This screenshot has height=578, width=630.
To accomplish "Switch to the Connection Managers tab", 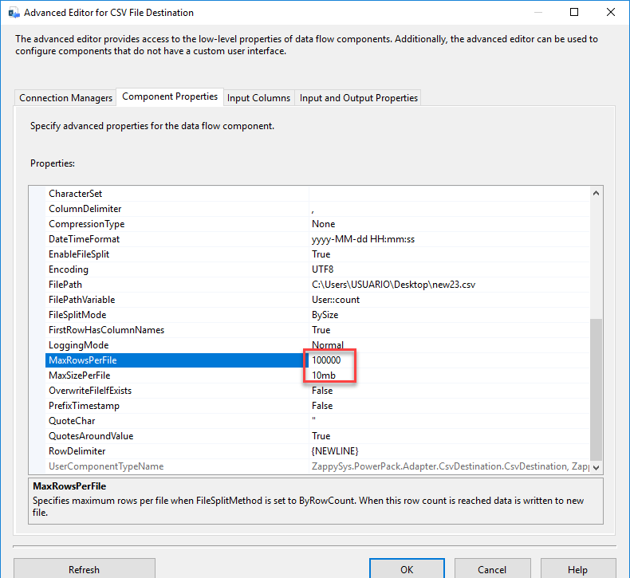I will 65,98.
